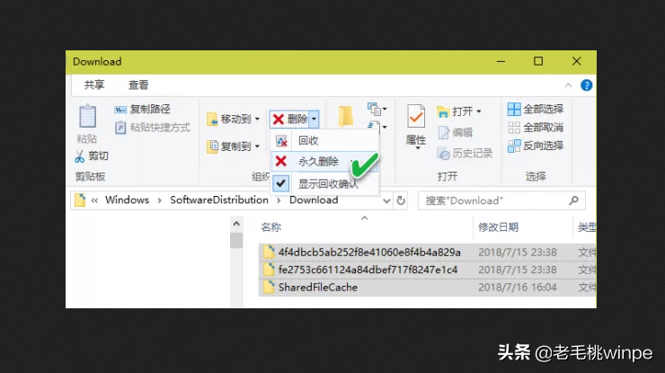Screen dimensions: 665x373
Task: Click the Search "Download" input box
Action: pos(500,200)
